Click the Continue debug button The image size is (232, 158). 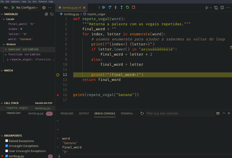[x=104, y=7]
